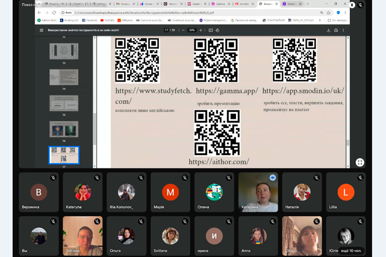Open the AliExpress bookmark
The height and width of the screenshot is (257, 386).
[125, 21]
